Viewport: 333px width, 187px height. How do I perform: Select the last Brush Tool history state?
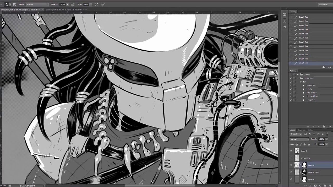(303, 63)
